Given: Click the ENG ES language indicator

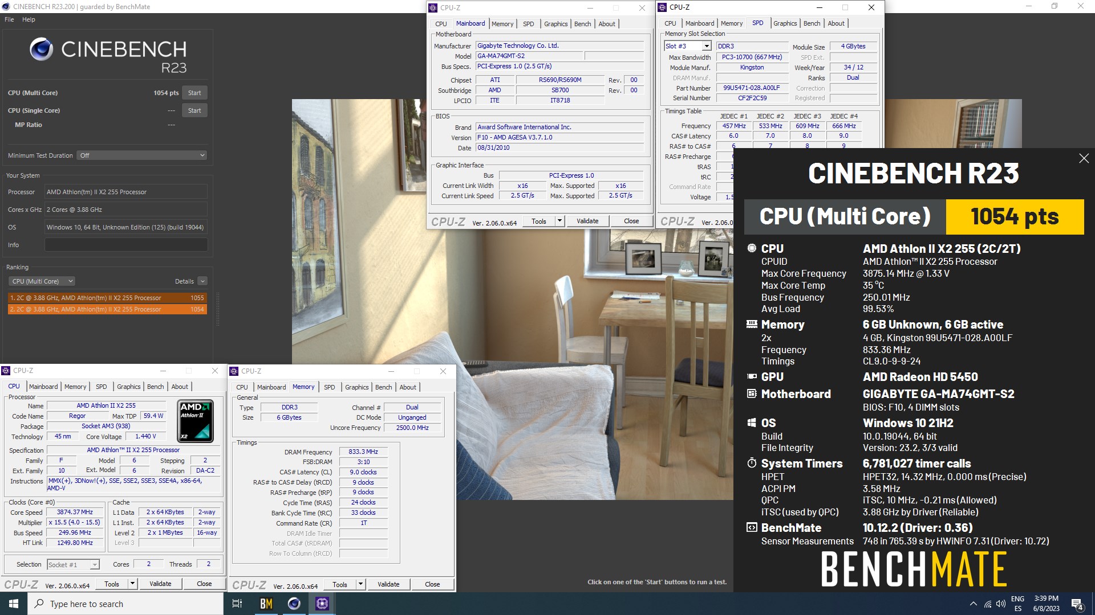Looking at the screenshot, I should pyautogui.click(x=1018, y=604).
